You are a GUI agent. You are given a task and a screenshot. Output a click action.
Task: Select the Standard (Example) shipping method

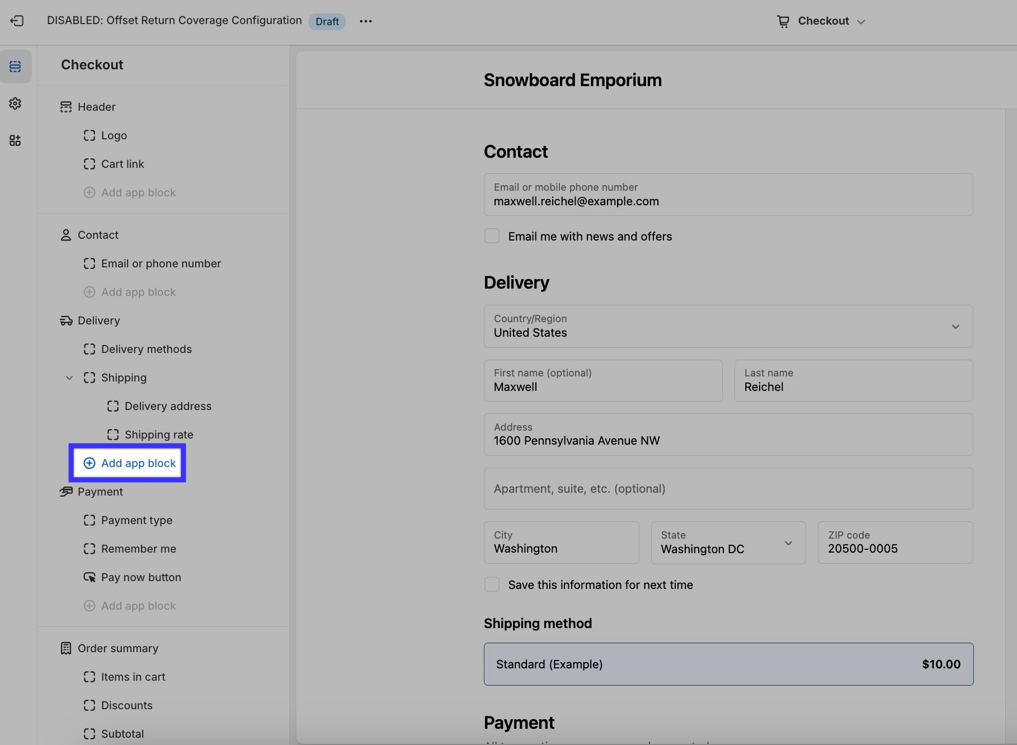pos(728,664)
